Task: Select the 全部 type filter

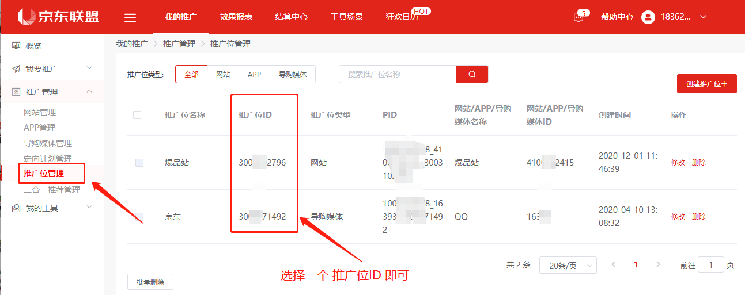Action: point(191,74)
